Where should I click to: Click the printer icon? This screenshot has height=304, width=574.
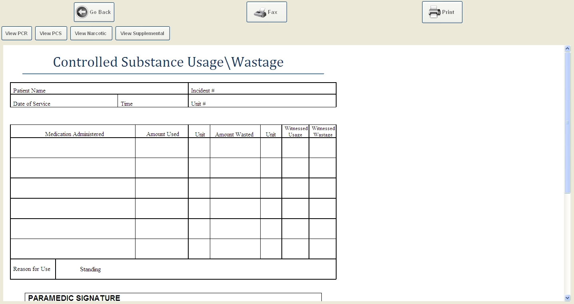pos(434,12)
